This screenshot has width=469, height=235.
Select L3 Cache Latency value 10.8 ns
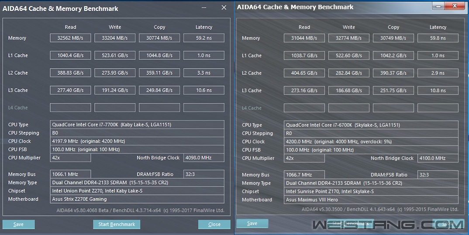[x=438, y=90]
